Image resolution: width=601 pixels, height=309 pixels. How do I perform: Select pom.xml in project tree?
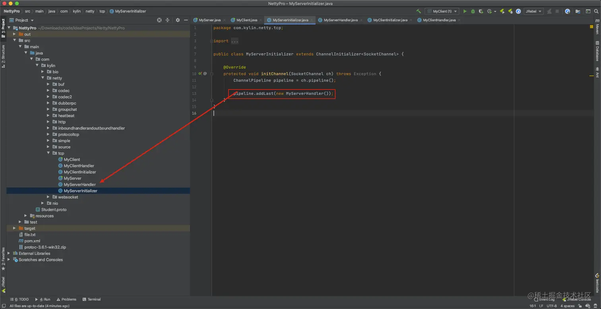(x=32, y=241)
